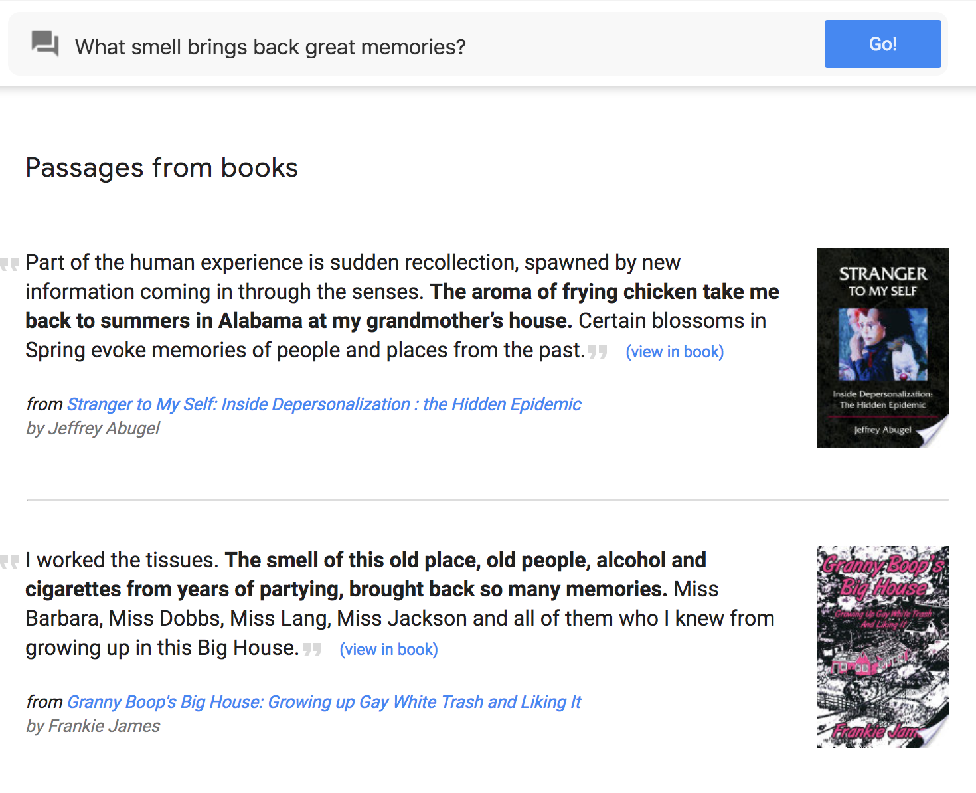Click the Granny Boop's Big House cover thumbnail

tap(882, 647)
